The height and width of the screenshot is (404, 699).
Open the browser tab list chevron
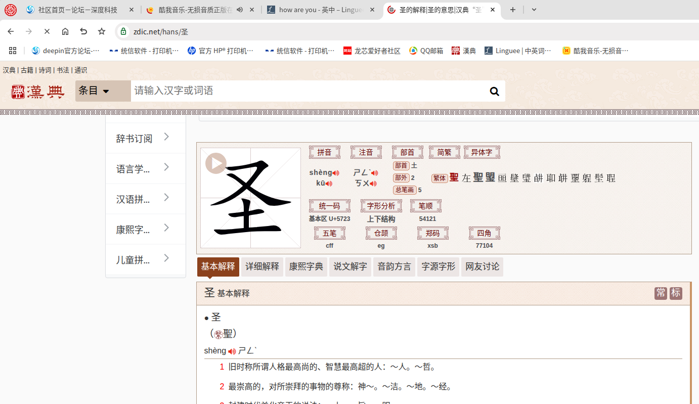pyautogui.click(x=534, y=10)
